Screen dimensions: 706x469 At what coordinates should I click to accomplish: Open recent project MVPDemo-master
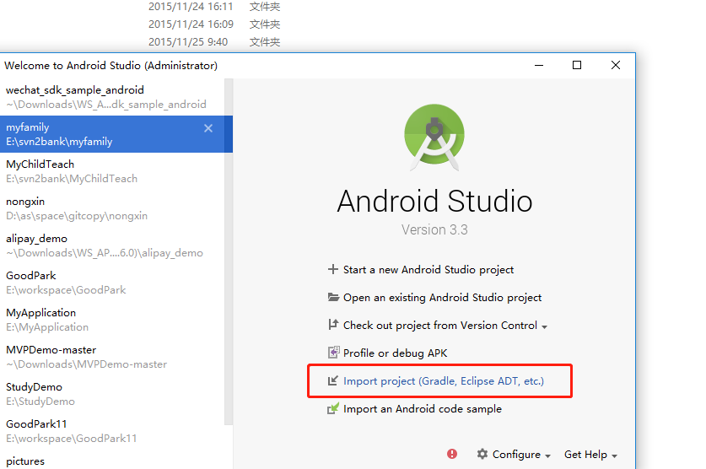point(112,357)
